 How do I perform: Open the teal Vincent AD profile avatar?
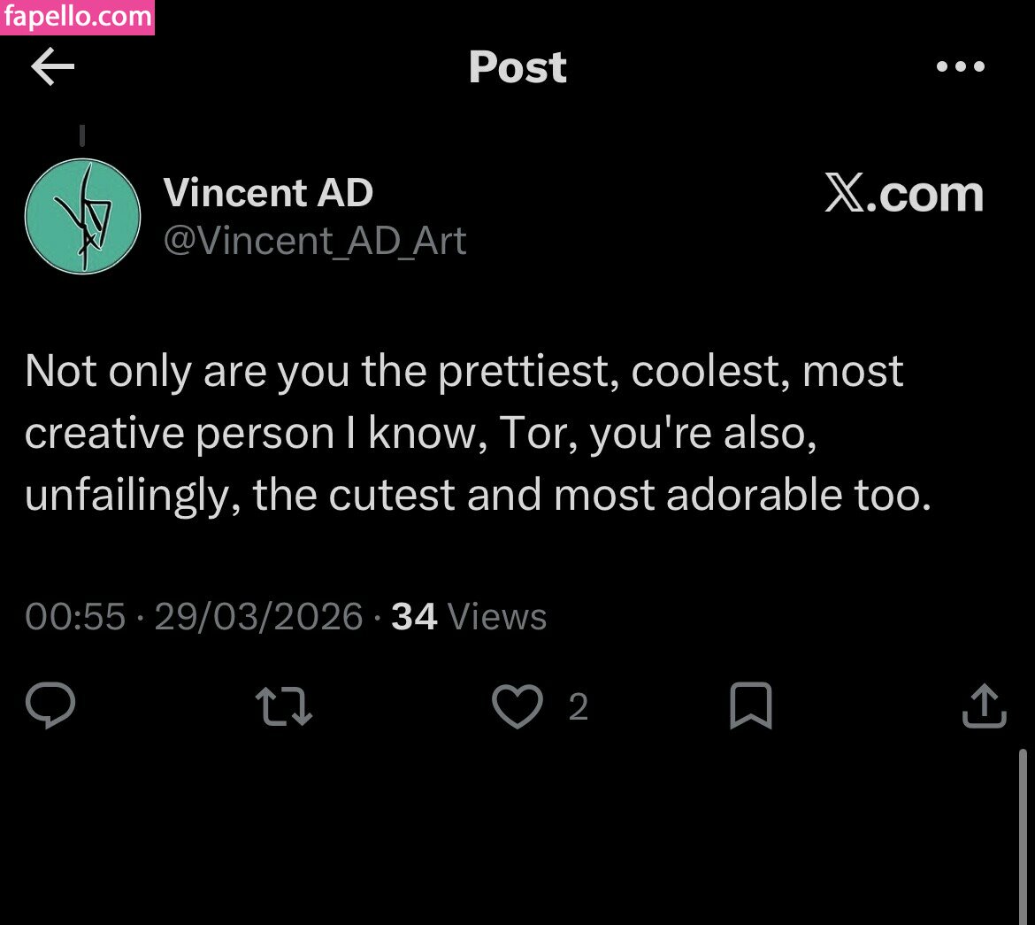click(x=82, y=216)
